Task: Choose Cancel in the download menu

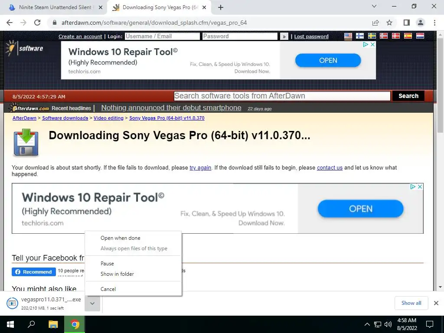Action: click(134, 289)
